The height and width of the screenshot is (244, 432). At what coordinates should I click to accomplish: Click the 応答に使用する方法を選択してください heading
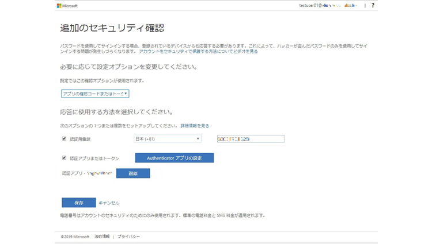[x=117, y=112]
